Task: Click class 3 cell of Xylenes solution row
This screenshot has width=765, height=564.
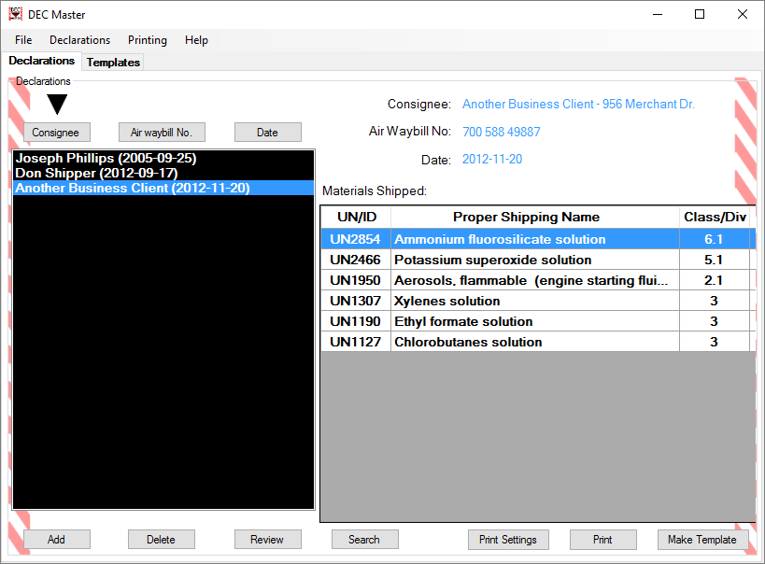Action: coord(715,301)
